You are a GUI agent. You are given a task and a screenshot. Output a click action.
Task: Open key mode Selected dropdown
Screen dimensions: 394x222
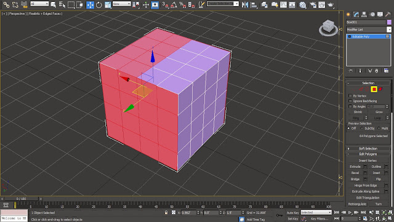point(316,212)
